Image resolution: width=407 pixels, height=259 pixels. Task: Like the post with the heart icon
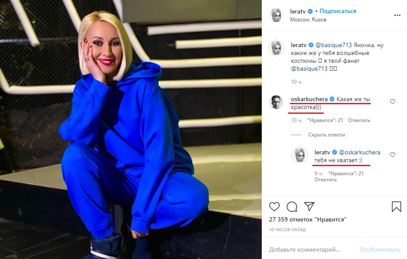(x=274, y=206)
